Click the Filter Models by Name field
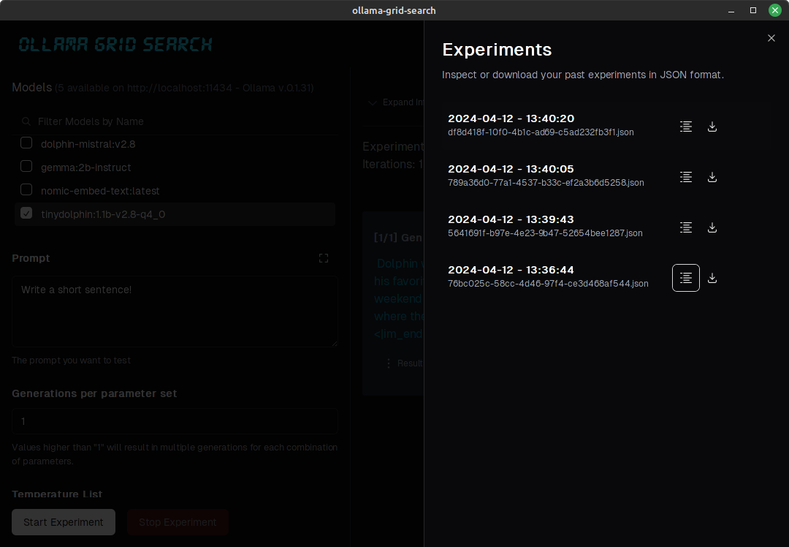This screenshot has width=789, height=547. (x=175, y=121)
